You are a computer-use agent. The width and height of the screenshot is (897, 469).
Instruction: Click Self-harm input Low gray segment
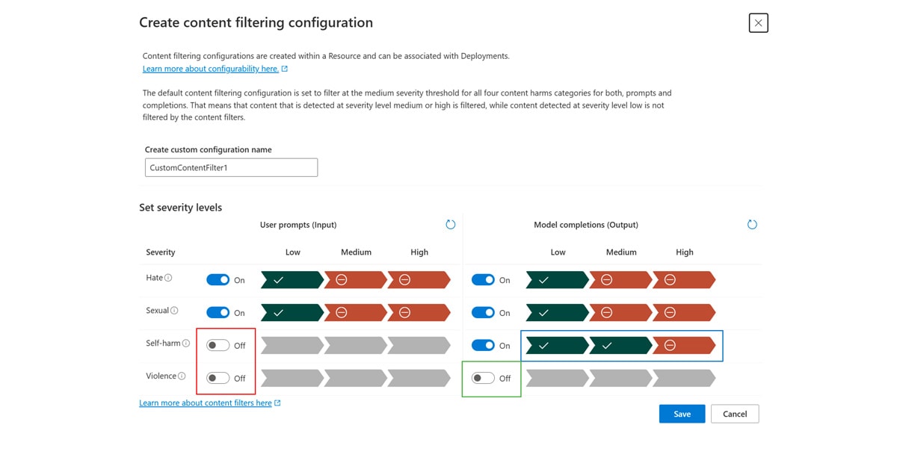click(x=292, y=345)
